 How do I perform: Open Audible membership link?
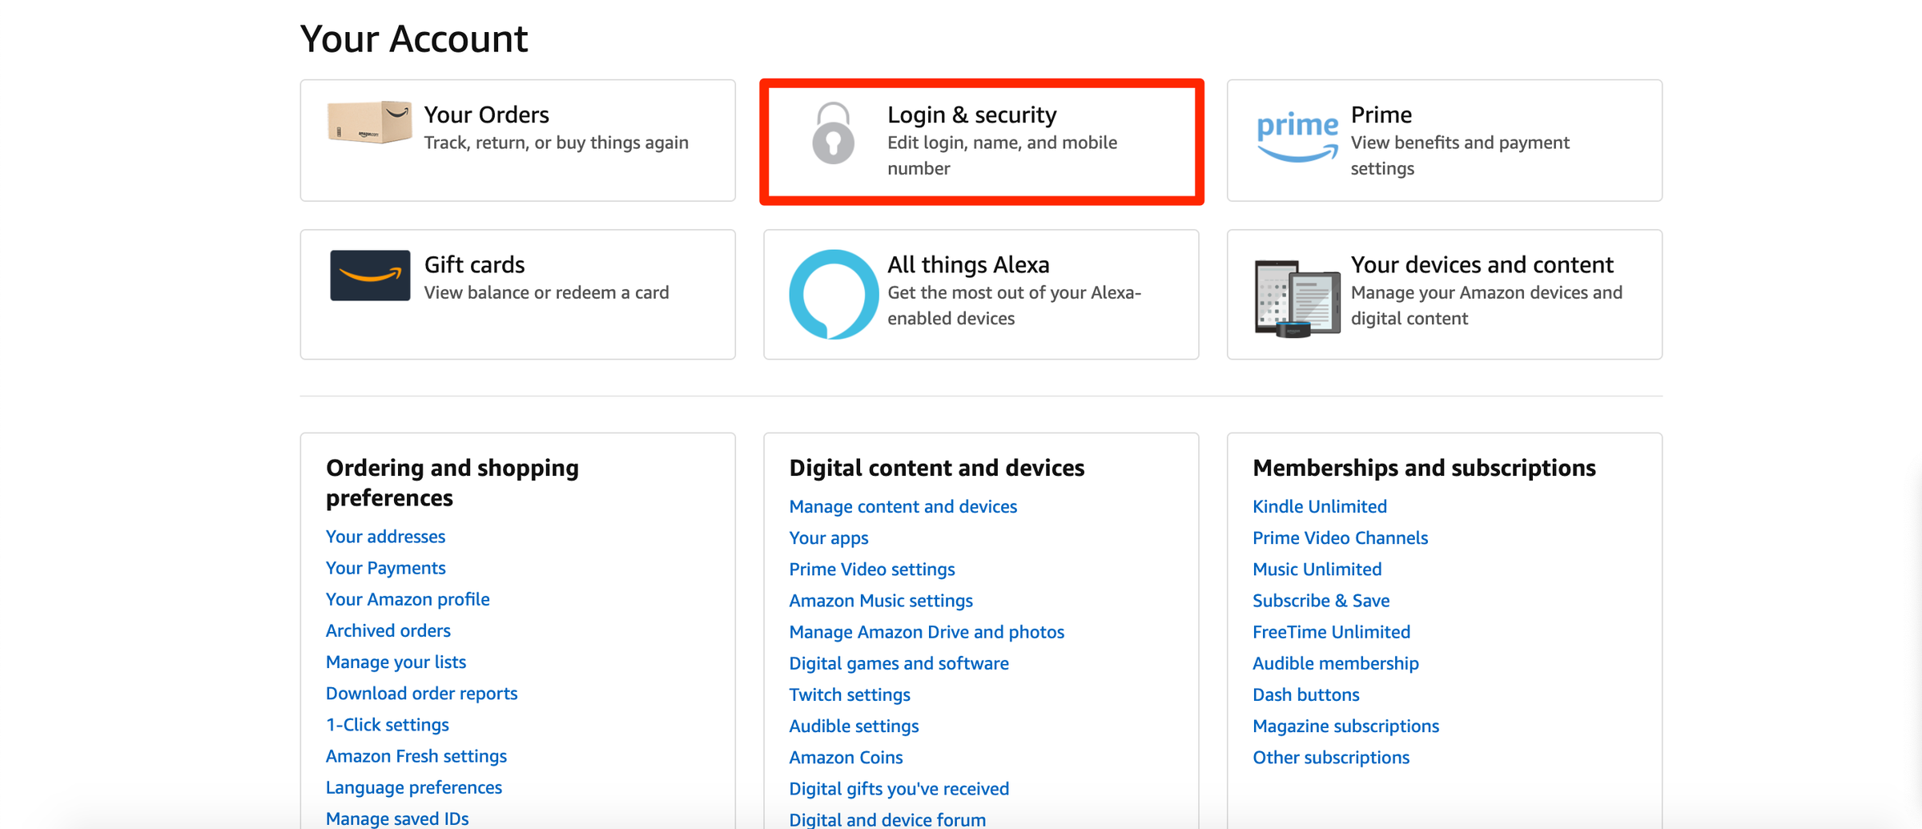tap(1335, 663)
